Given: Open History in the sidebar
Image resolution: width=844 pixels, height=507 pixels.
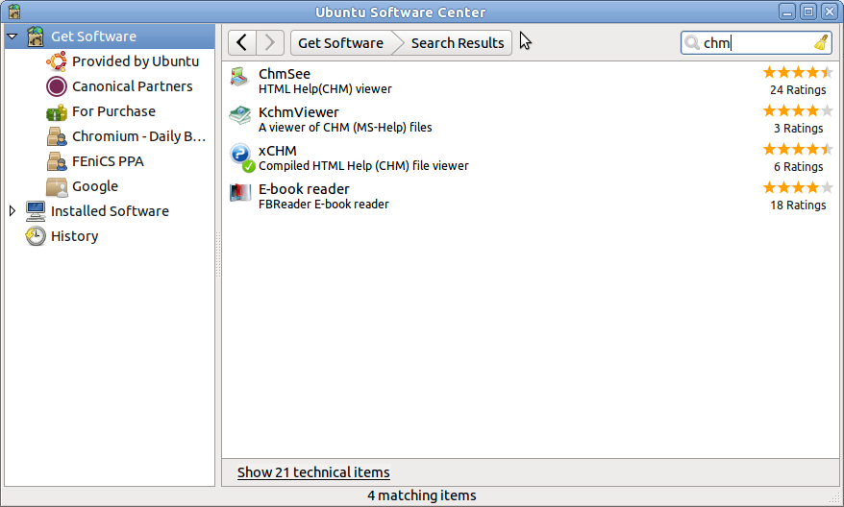Looking at the screenshot, I should coord(75,236).
